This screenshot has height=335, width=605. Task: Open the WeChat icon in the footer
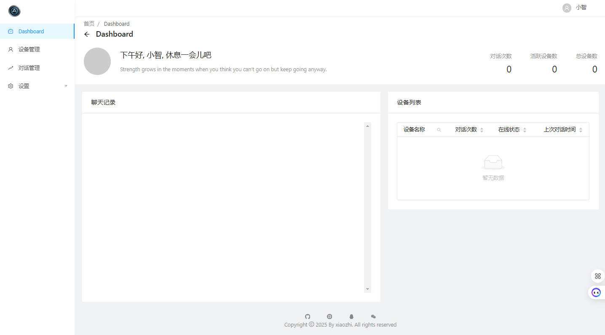[x=373, y=316]
